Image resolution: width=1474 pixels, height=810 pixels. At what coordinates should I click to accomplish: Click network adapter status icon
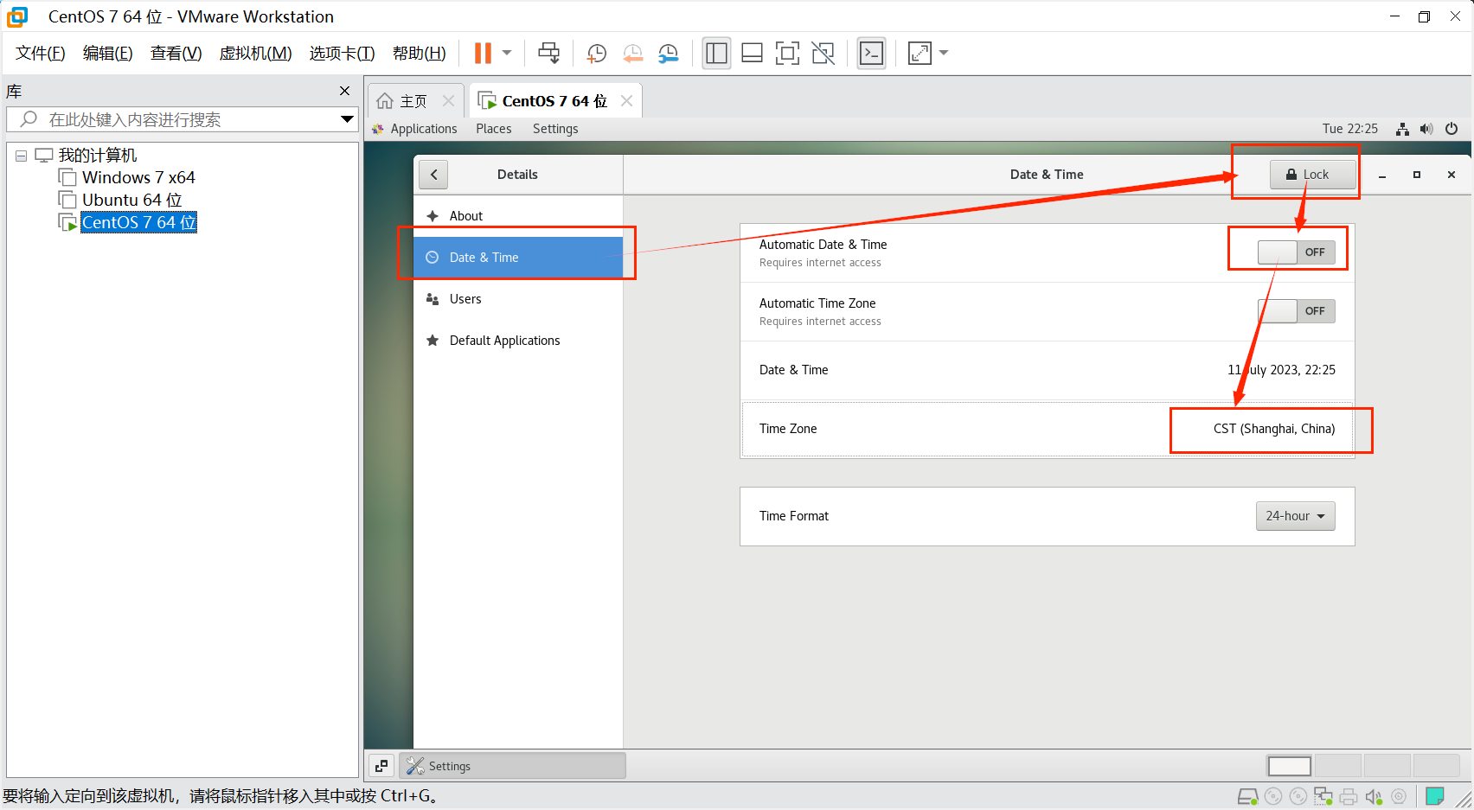tap(1323, 796)
